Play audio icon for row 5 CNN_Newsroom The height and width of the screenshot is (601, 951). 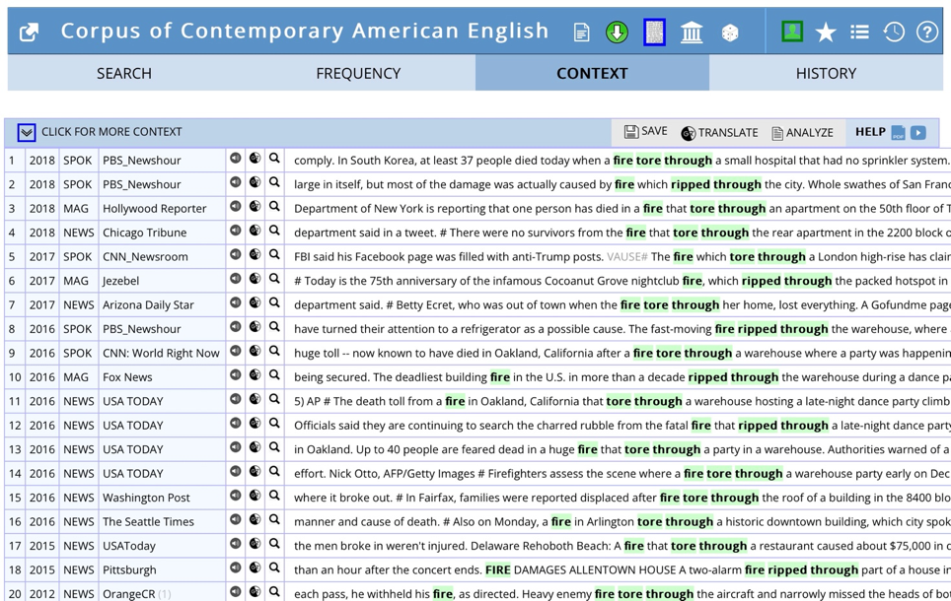[236, 254]
